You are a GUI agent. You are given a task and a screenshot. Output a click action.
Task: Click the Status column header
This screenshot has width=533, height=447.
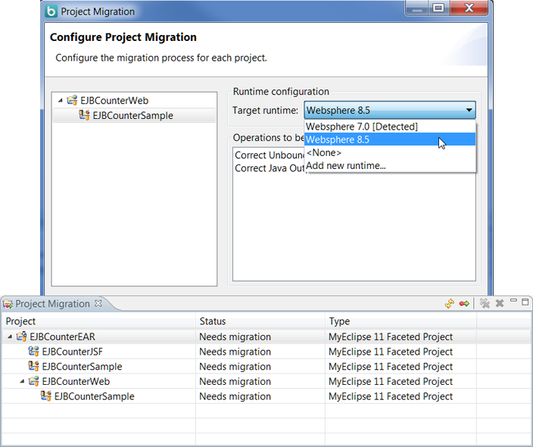click(213, 321)
